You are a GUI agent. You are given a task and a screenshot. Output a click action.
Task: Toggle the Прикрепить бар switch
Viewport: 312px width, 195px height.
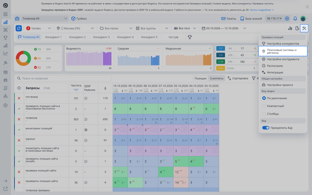coord(266,128)
